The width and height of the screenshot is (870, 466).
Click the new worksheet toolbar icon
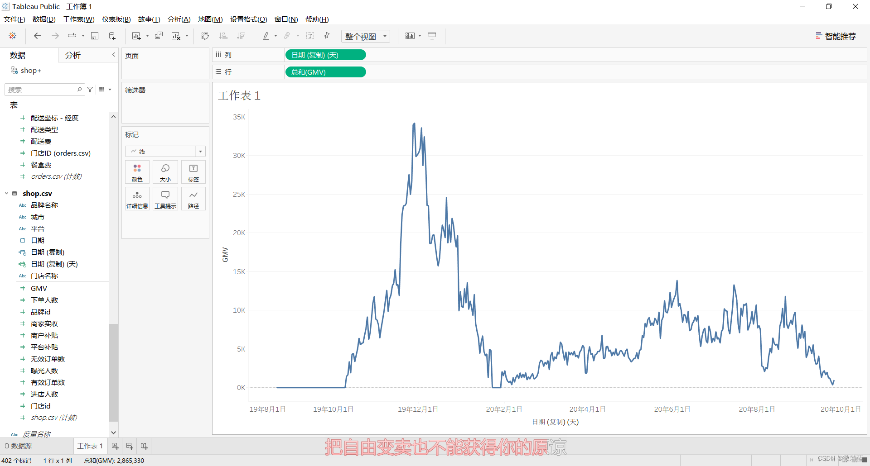[x=136, y=36]
